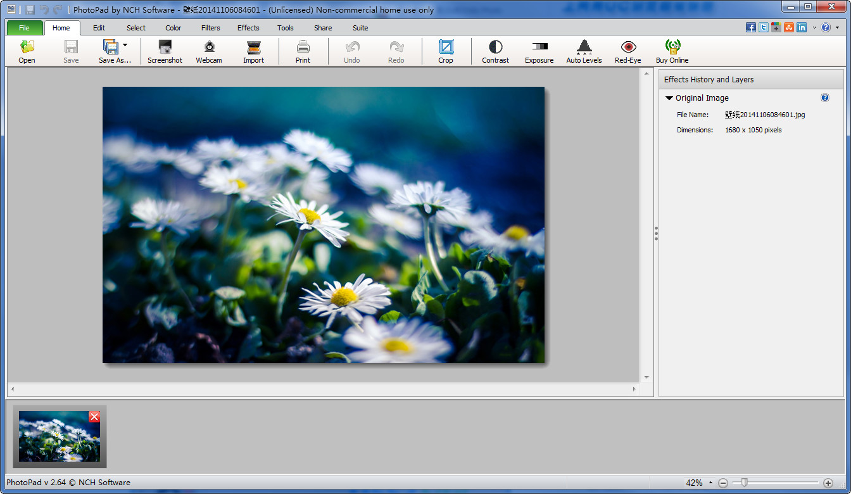Switch to the Color ribbon tab

click(x=173, y=28)
